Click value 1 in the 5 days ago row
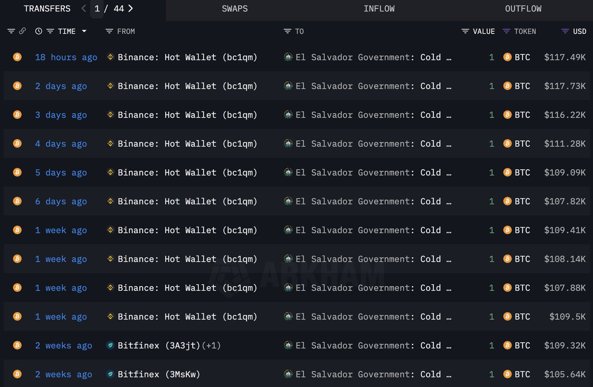 click(x=492, y=172)
